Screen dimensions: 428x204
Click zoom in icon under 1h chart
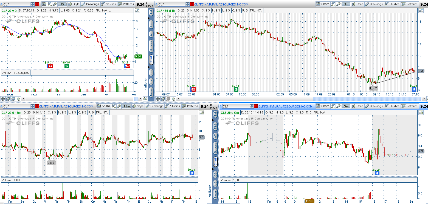point(164,99)
